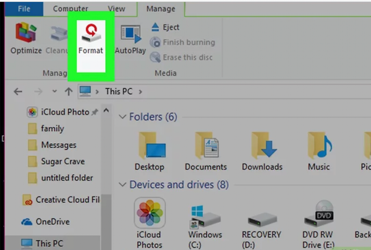Image resolution: width=371 pixels, height=250 pixels.
Task: Open the iCloud Photos drive icon
Action: [x=150, y=214]
